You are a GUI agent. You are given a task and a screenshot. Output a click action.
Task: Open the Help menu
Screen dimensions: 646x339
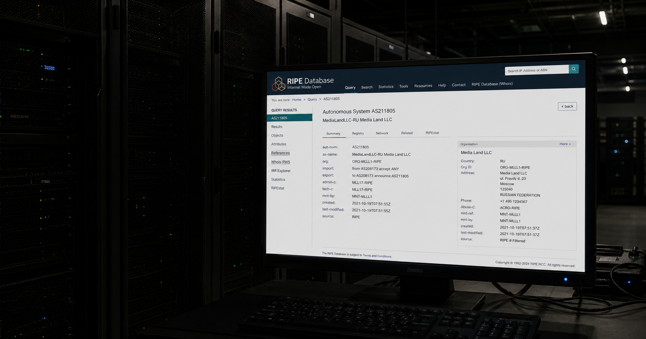[x=442, y=85]
